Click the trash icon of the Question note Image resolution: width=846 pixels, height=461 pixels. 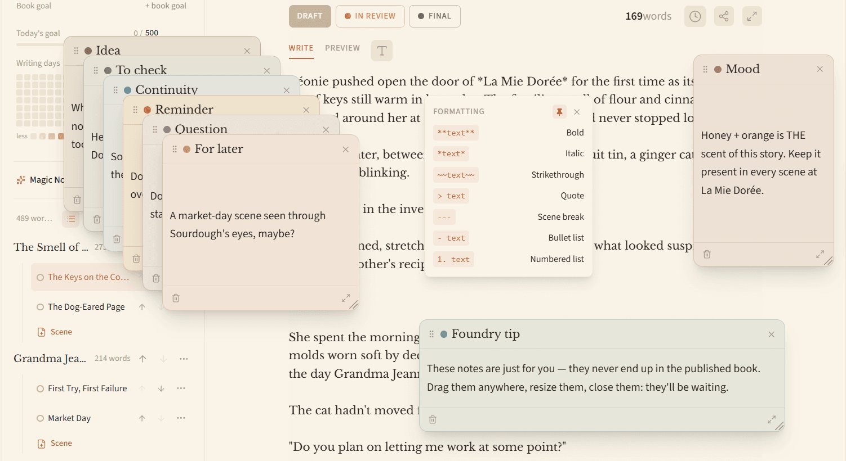click(156, 278)
